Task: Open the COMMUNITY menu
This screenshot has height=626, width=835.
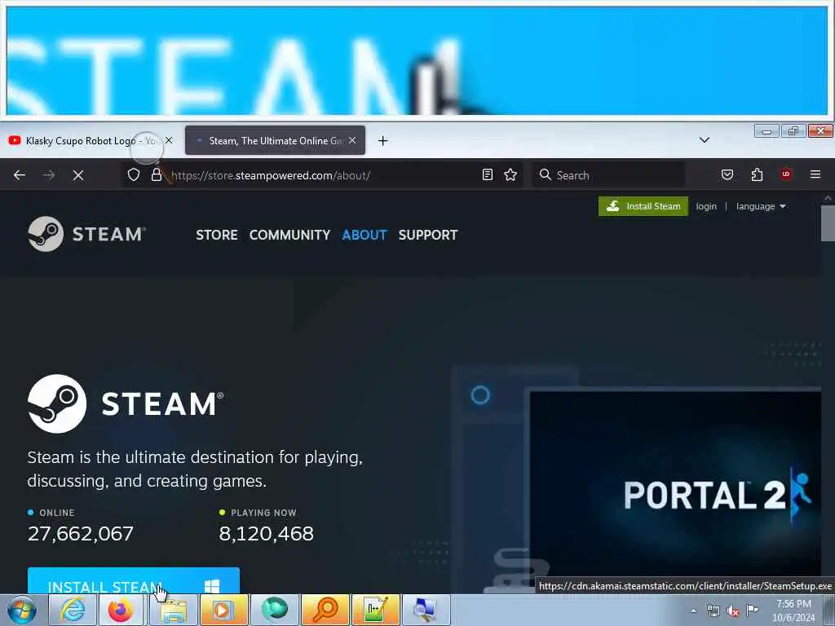Action: [x=289, y=235]
